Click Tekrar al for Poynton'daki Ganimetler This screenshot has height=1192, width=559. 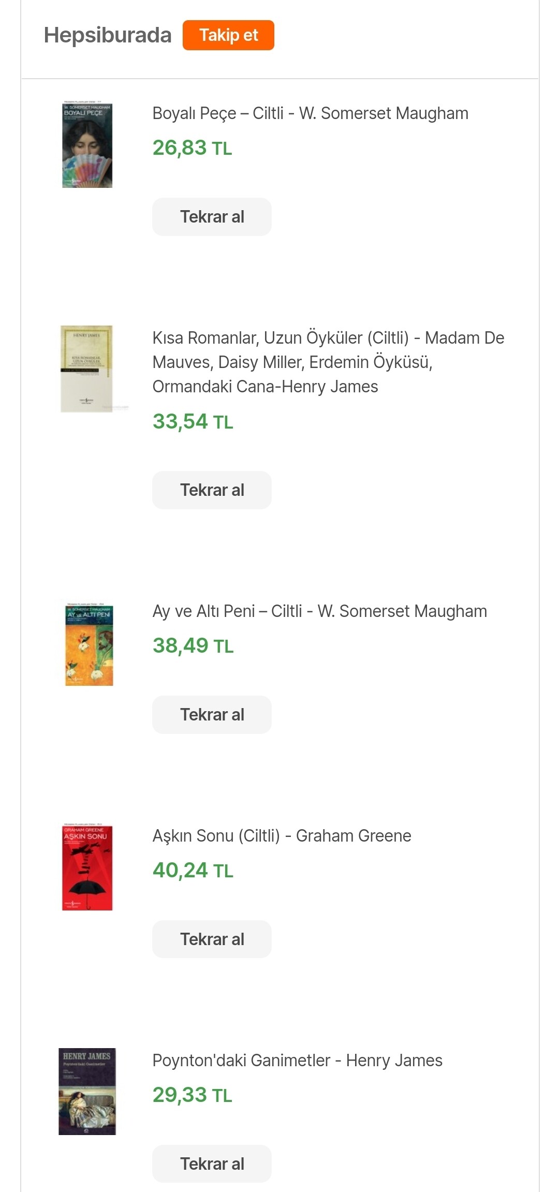pos(212,1164)
